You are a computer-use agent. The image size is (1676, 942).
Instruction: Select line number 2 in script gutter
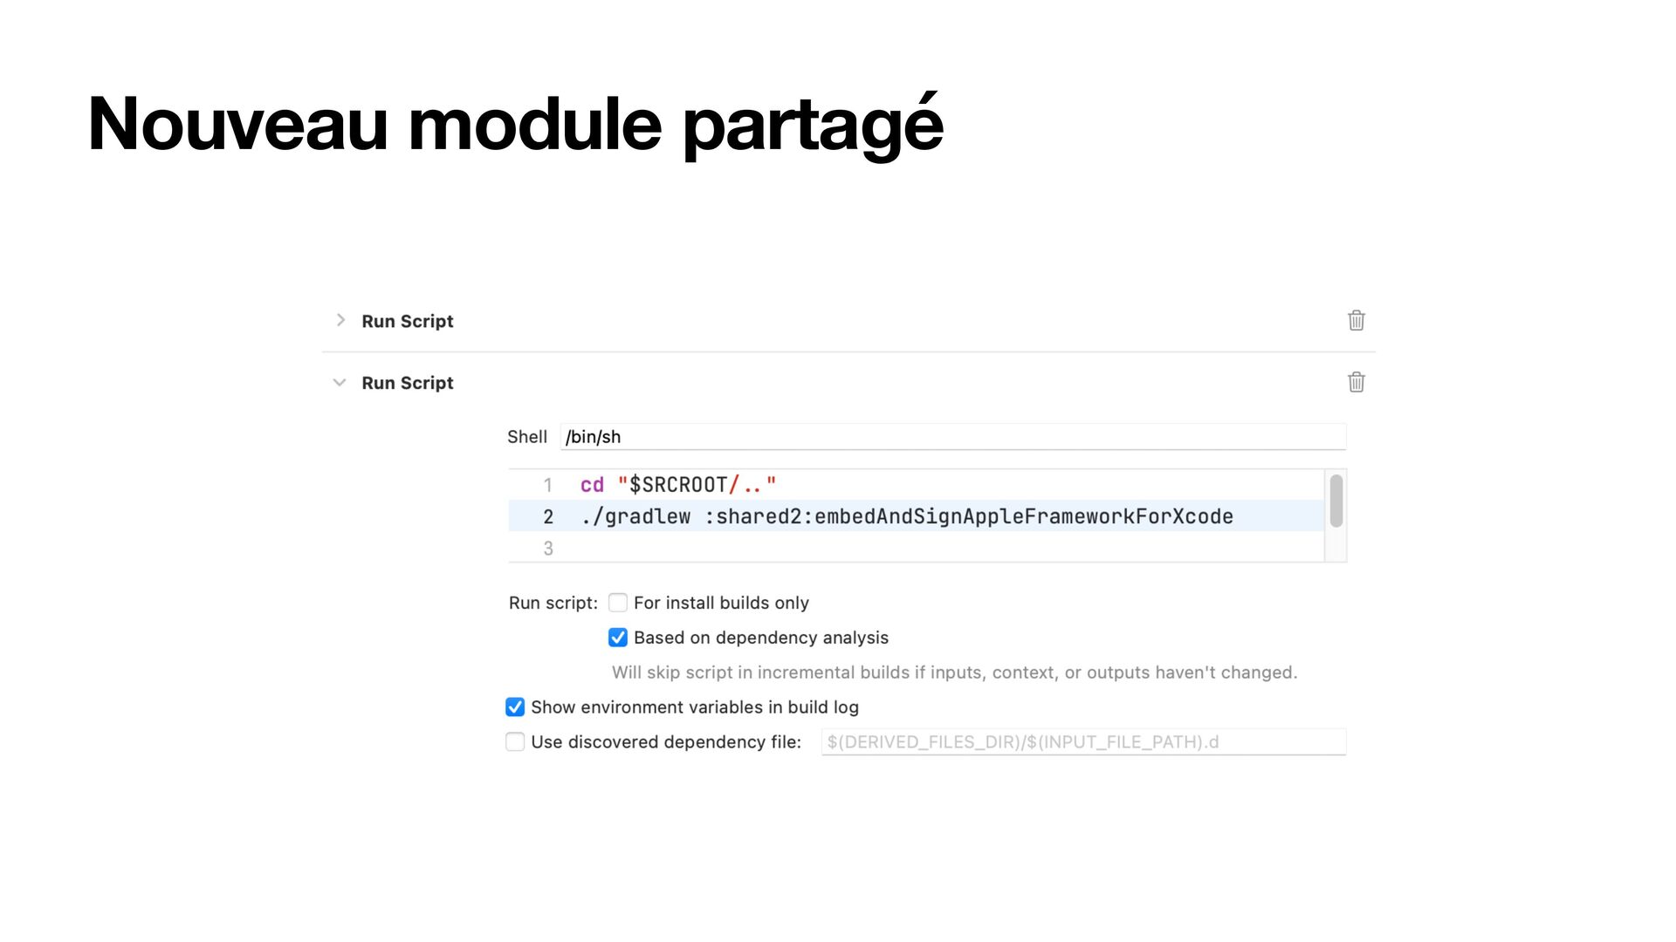pyautogui.click(x=548, y=516)
